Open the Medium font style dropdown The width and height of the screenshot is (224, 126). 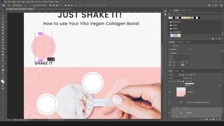click(180, 59)
